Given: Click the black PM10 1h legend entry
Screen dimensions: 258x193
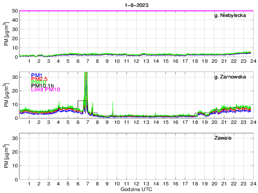Looking at the screenshot, I should [42, 86].
